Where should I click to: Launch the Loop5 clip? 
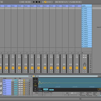click(x=82, y=16)
